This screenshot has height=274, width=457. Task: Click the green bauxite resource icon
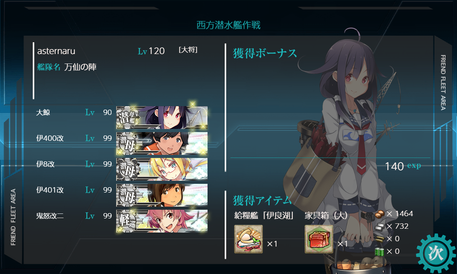380,251
